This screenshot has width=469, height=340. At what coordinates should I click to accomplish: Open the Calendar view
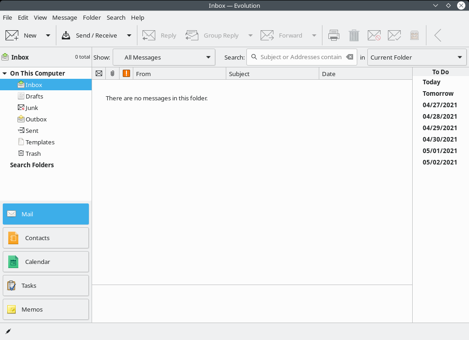click(x=45, y=262)
